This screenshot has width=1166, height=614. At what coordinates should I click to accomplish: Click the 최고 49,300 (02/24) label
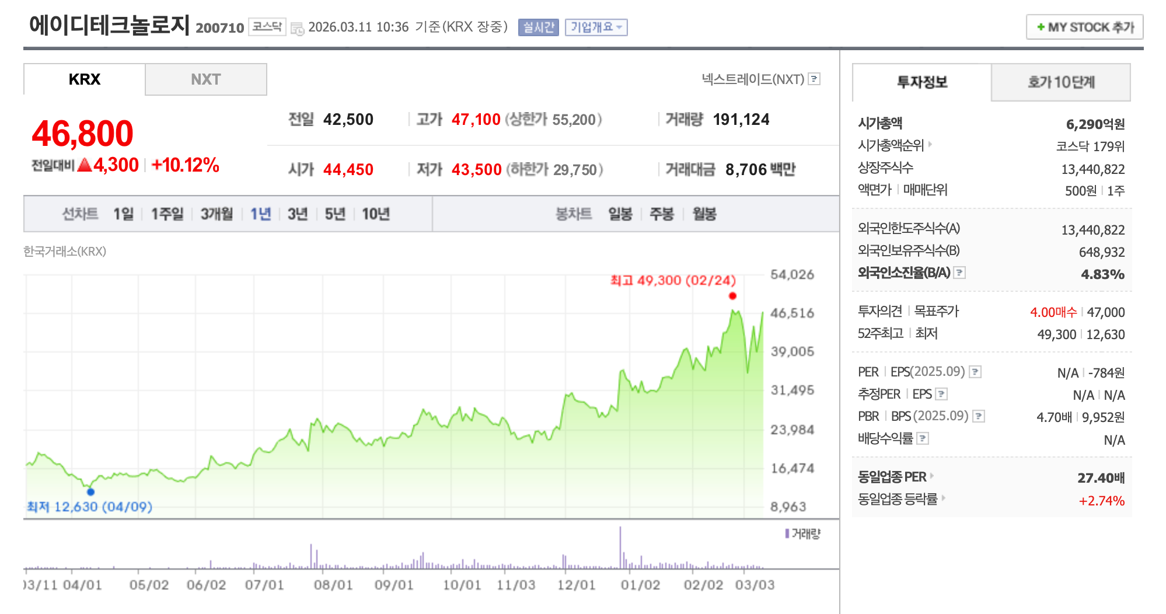(x=673, y=281)
